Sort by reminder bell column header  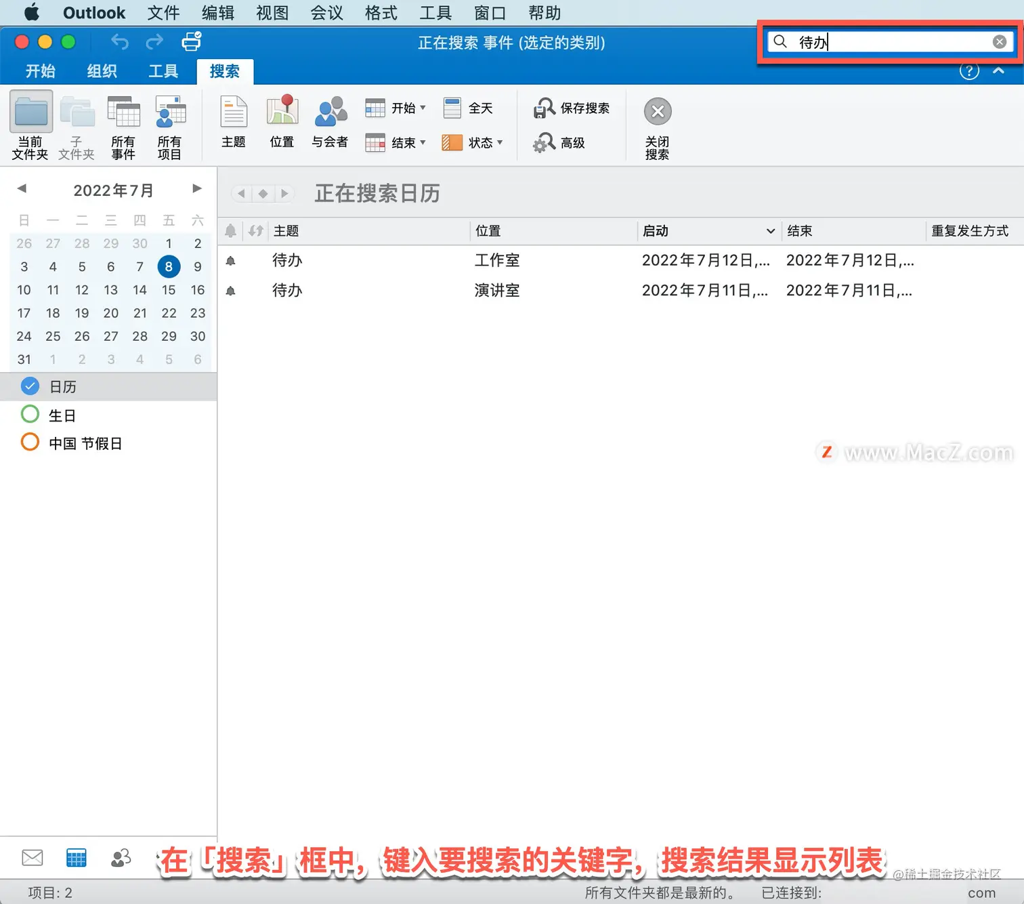230,231
